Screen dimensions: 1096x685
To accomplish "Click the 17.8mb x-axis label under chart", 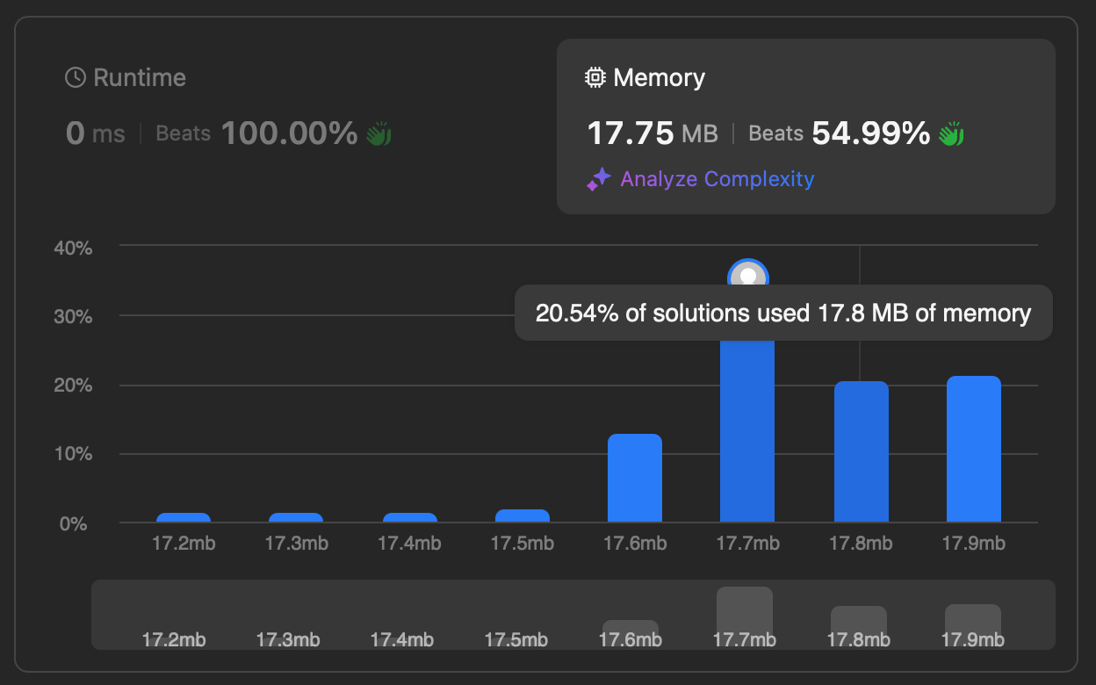I will click(x=862, y=543).
